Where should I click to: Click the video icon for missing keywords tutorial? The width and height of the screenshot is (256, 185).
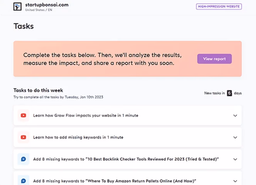point(24,137)
